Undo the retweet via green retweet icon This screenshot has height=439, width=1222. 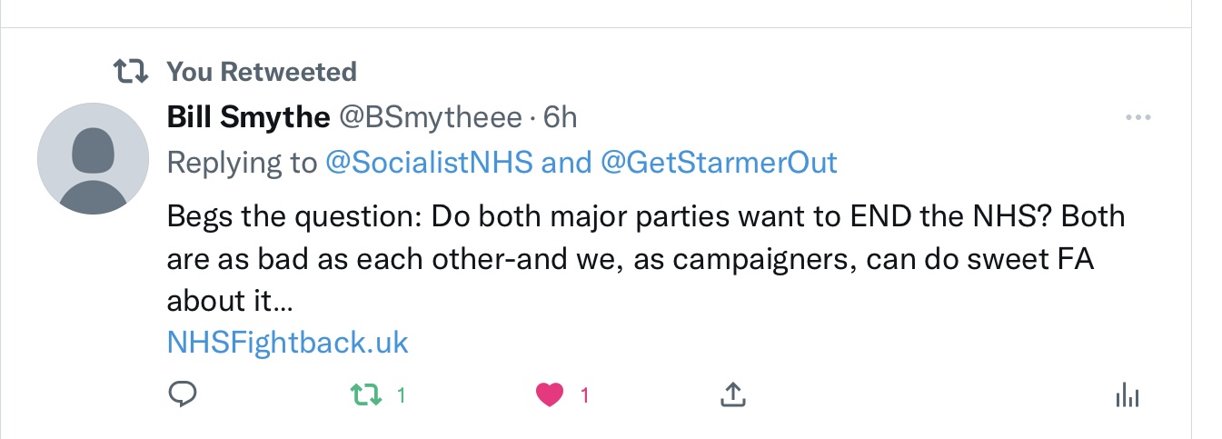click(365, 394)
